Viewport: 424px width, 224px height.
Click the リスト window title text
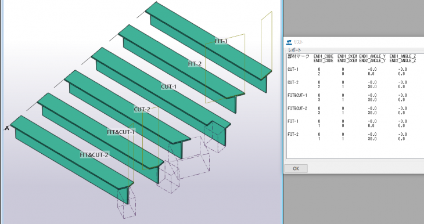(x=299, y=42)
